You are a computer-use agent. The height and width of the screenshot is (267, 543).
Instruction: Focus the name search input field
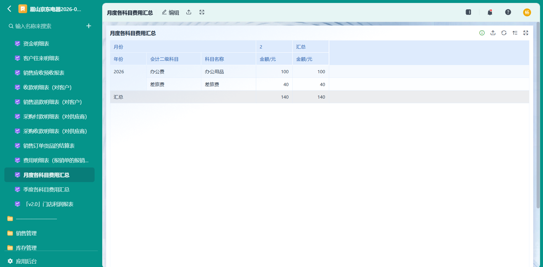47,26
